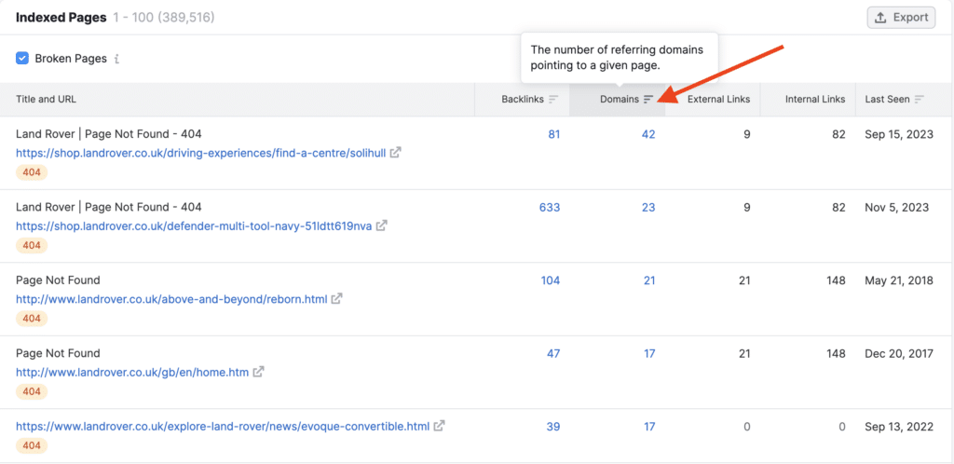954x464 pixels.
Task: Click domains count 23
Action: tap(648, 208)
